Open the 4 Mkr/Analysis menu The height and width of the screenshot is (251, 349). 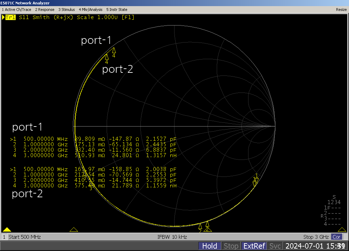coord(91,10)
